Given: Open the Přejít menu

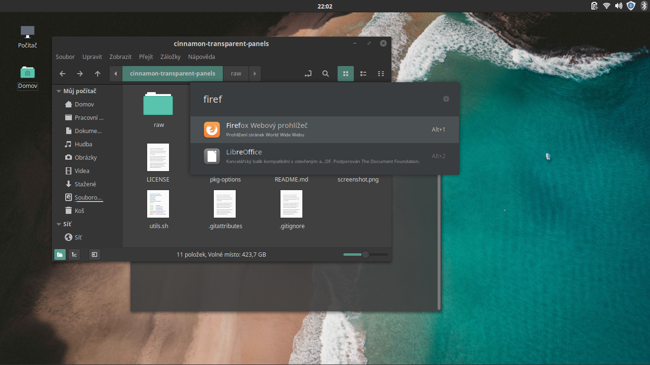Looking at the screenshot, I should click(x=146, y=57).
